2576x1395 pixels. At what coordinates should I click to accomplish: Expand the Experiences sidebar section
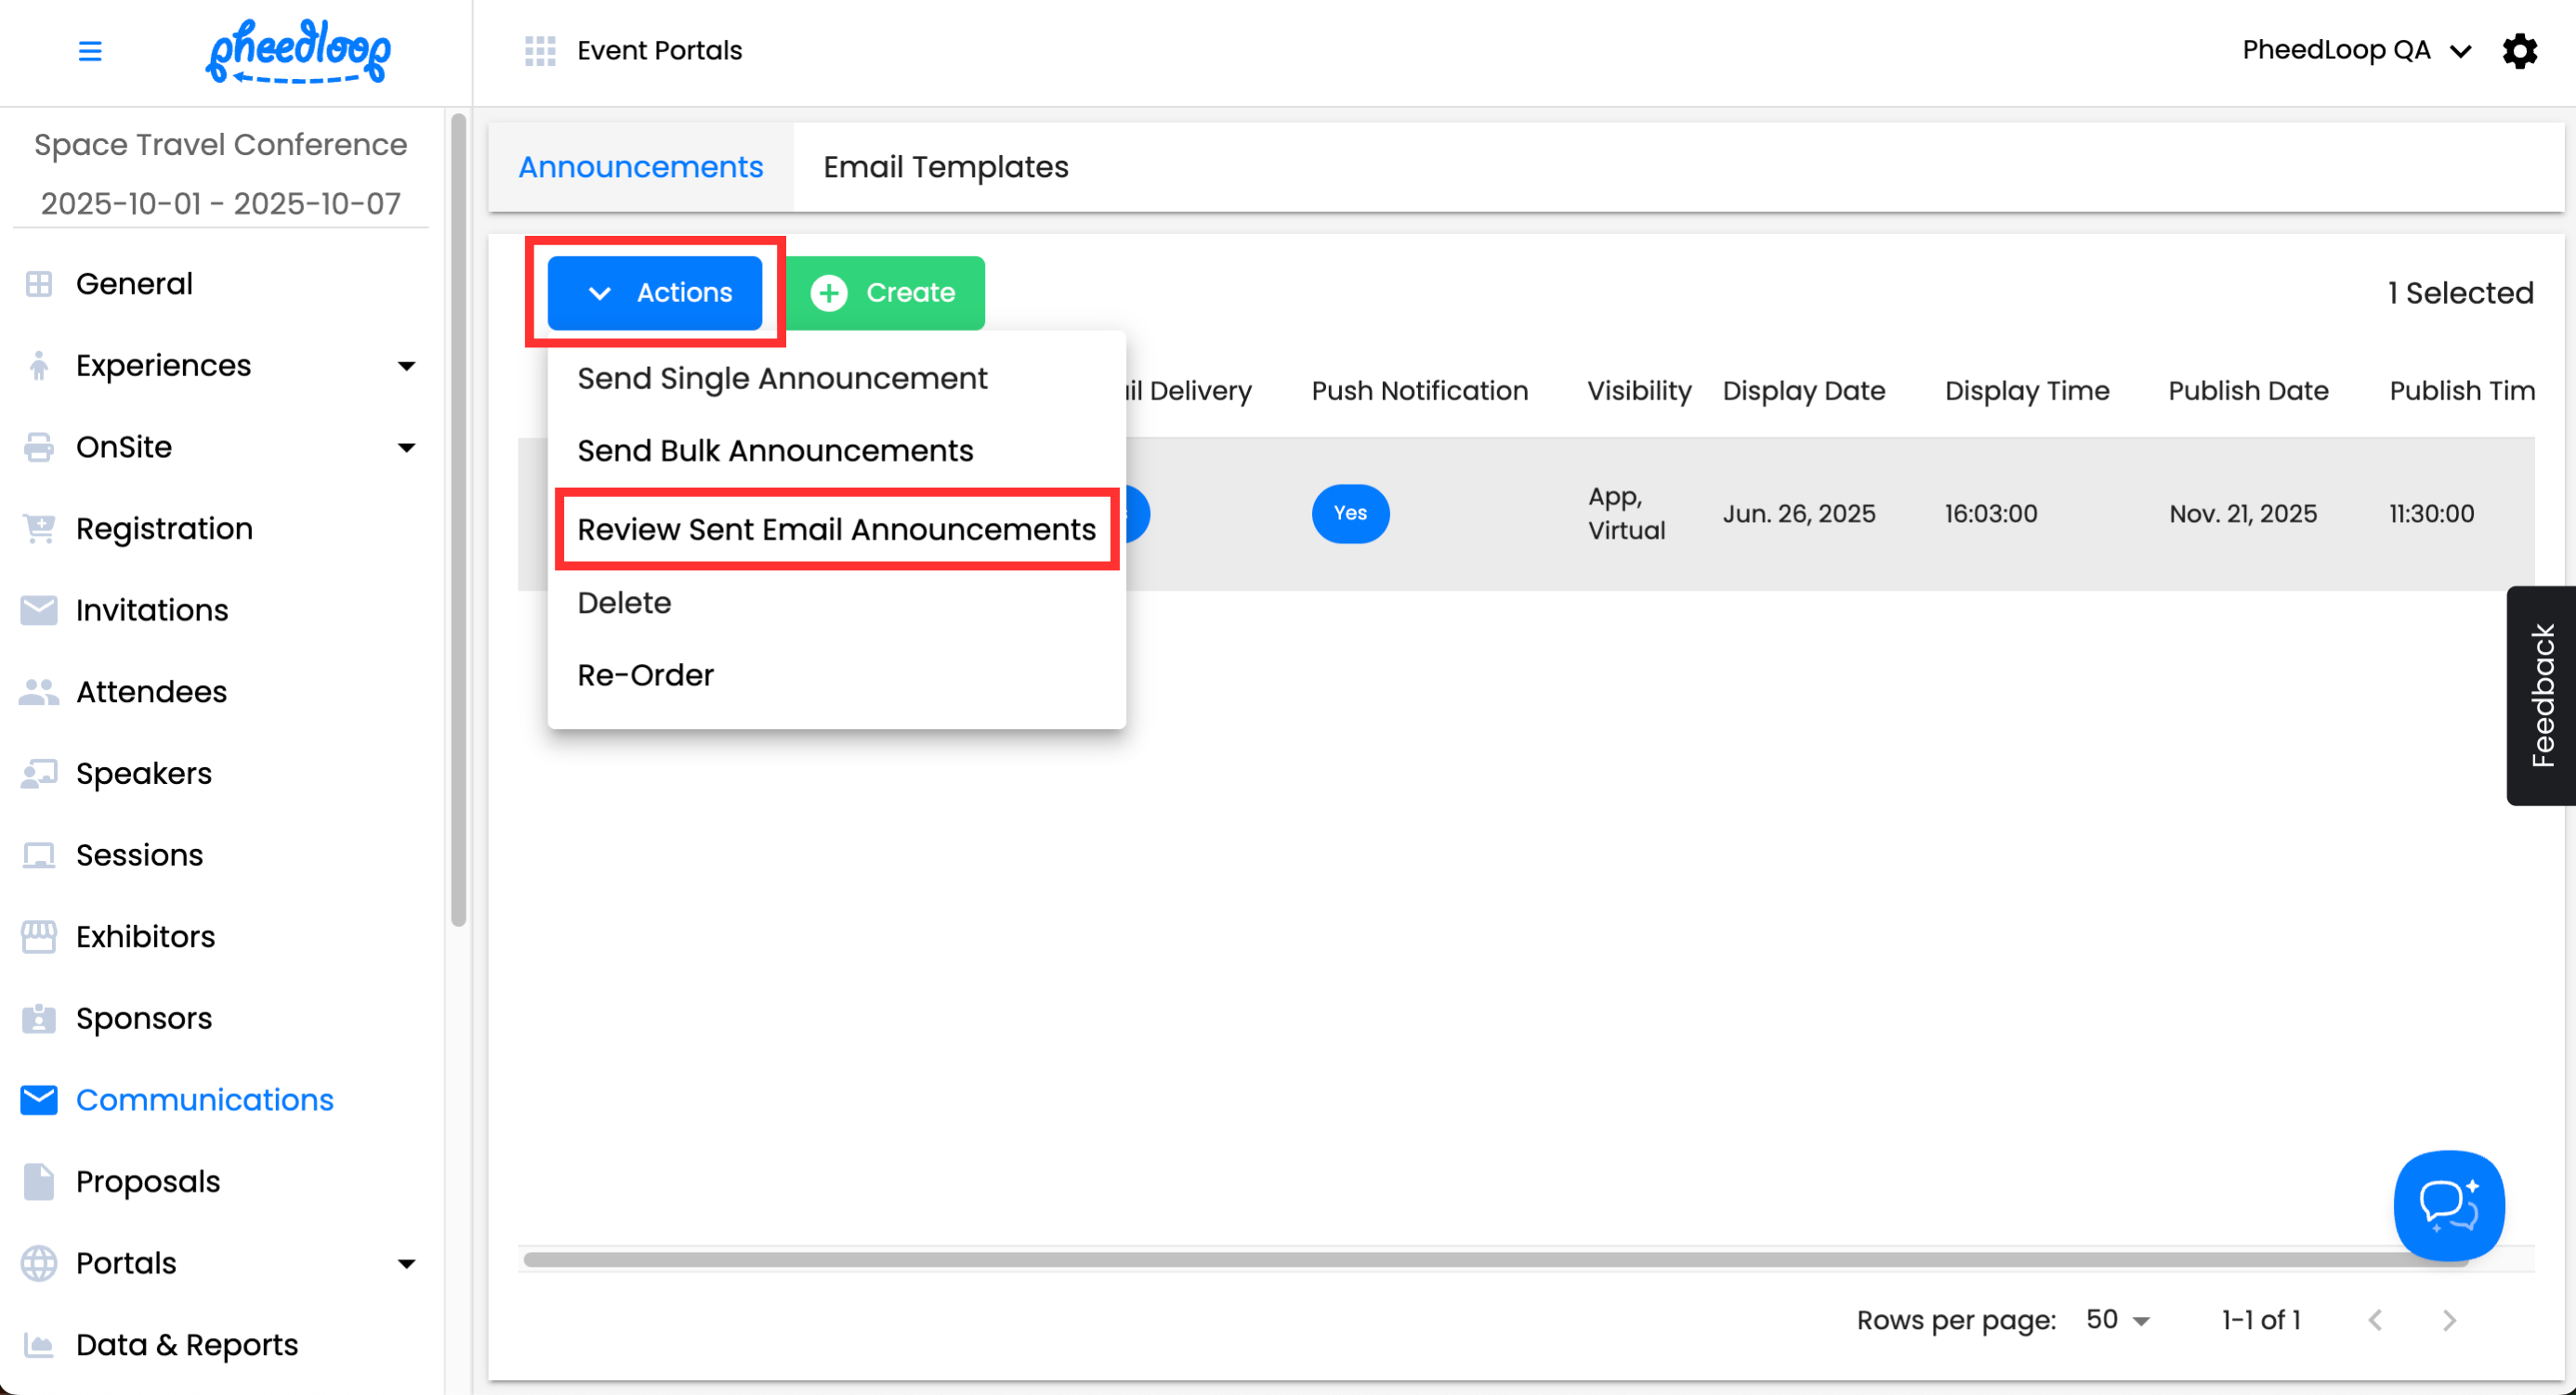406,366
